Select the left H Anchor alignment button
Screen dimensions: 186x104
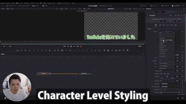(162, 74)
